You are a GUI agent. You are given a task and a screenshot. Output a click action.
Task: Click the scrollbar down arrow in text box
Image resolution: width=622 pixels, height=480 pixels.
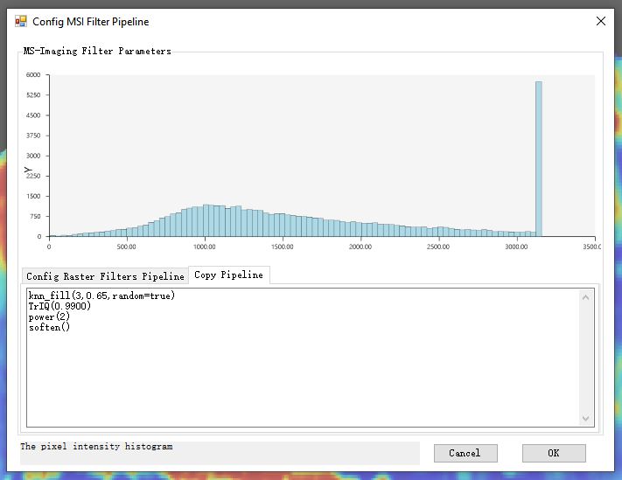(586, 420)
